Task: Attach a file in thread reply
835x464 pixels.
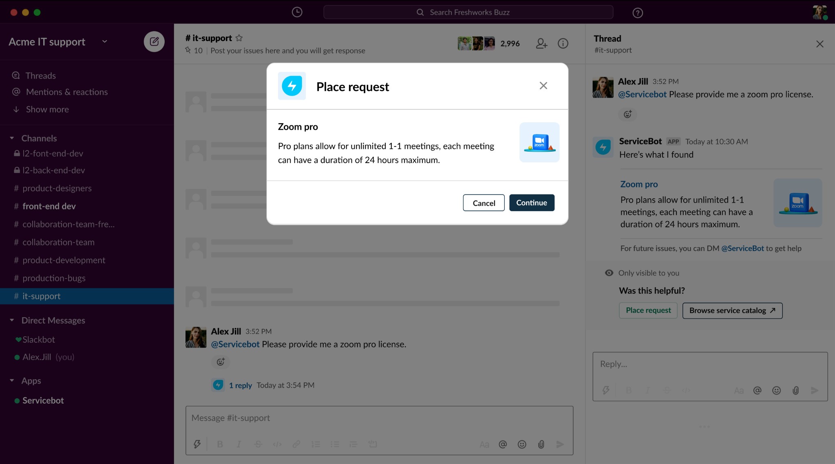Action: click(795, 390)
